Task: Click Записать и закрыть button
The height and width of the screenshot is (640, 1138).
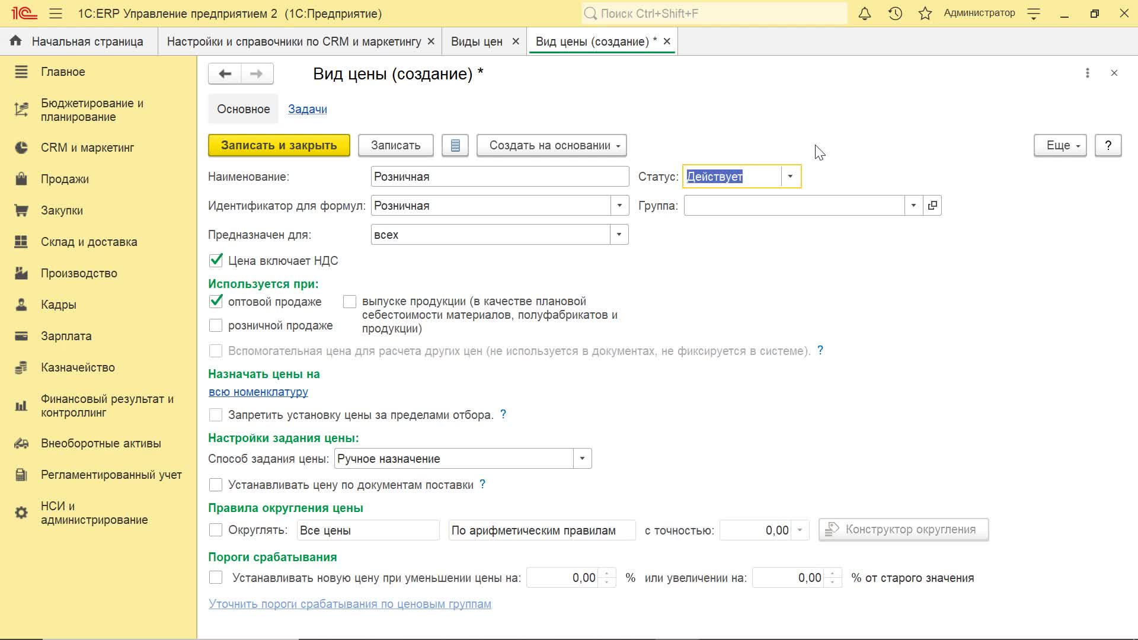Action: [279, 145]
